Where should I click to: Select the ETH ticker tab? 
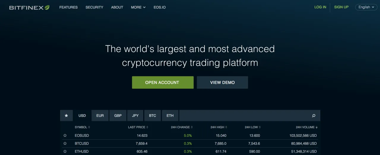click(170, 116)
